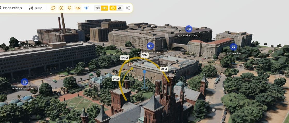Click the PenFed Credit Union bank marker

[36, 39]
